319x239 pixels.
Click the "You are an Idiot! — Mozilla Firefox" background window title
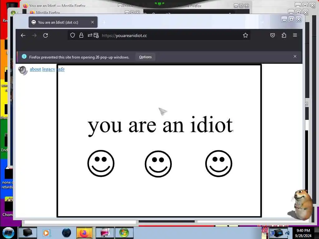pos(57,6)
